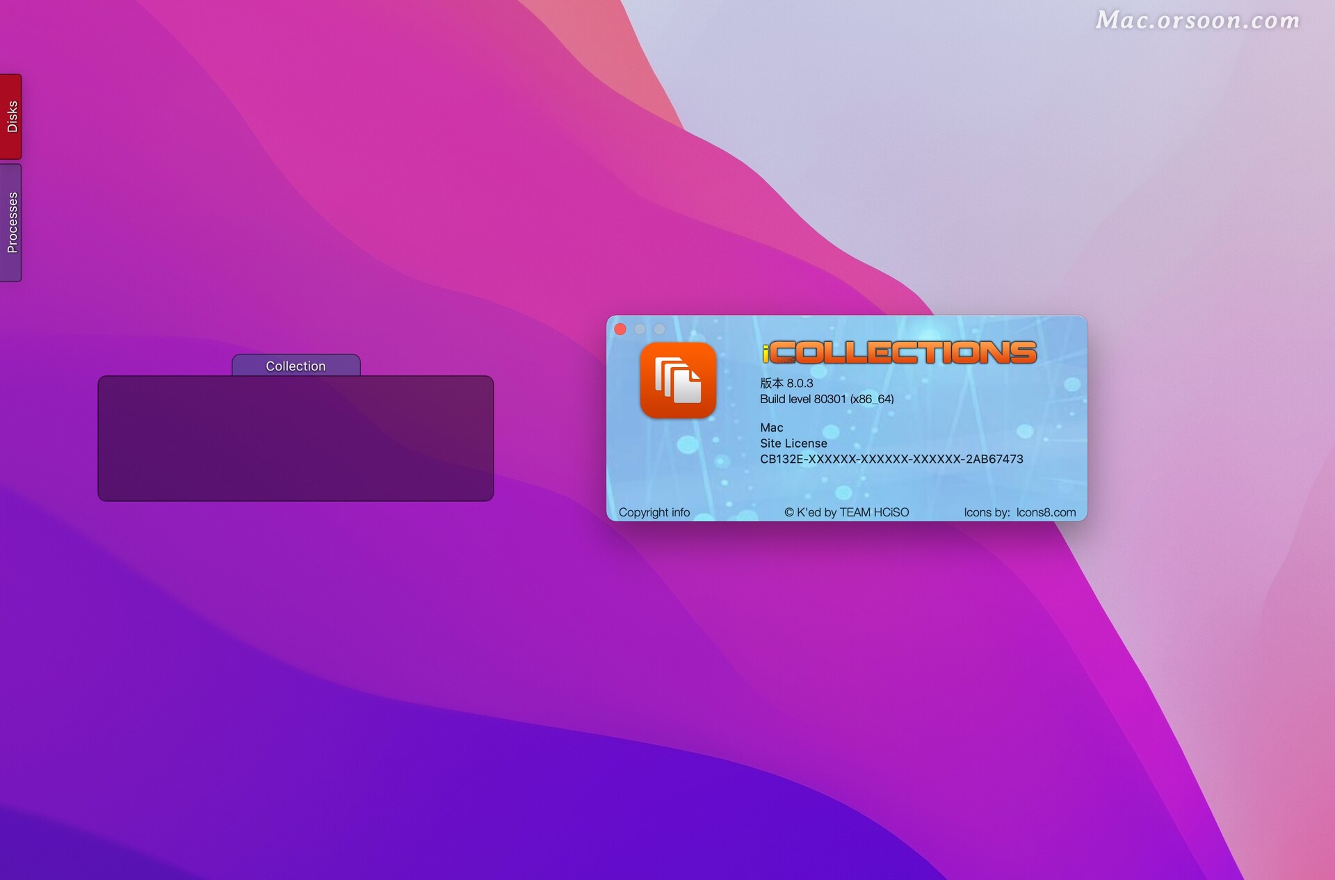This screenshot has height=880, width=1335.
Task: Click the iCollections logo title
Action: tap(899, 352)
